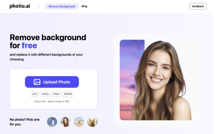Click the 'and replace it with different backgrounds' text
This screenshot has width=221, height=134.
click(x=46, y=57)
